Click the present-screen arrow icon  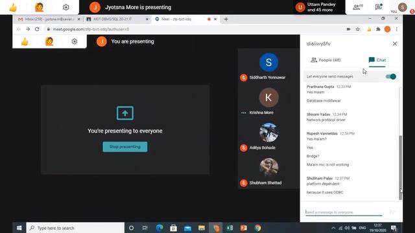(x=125, y=113)
